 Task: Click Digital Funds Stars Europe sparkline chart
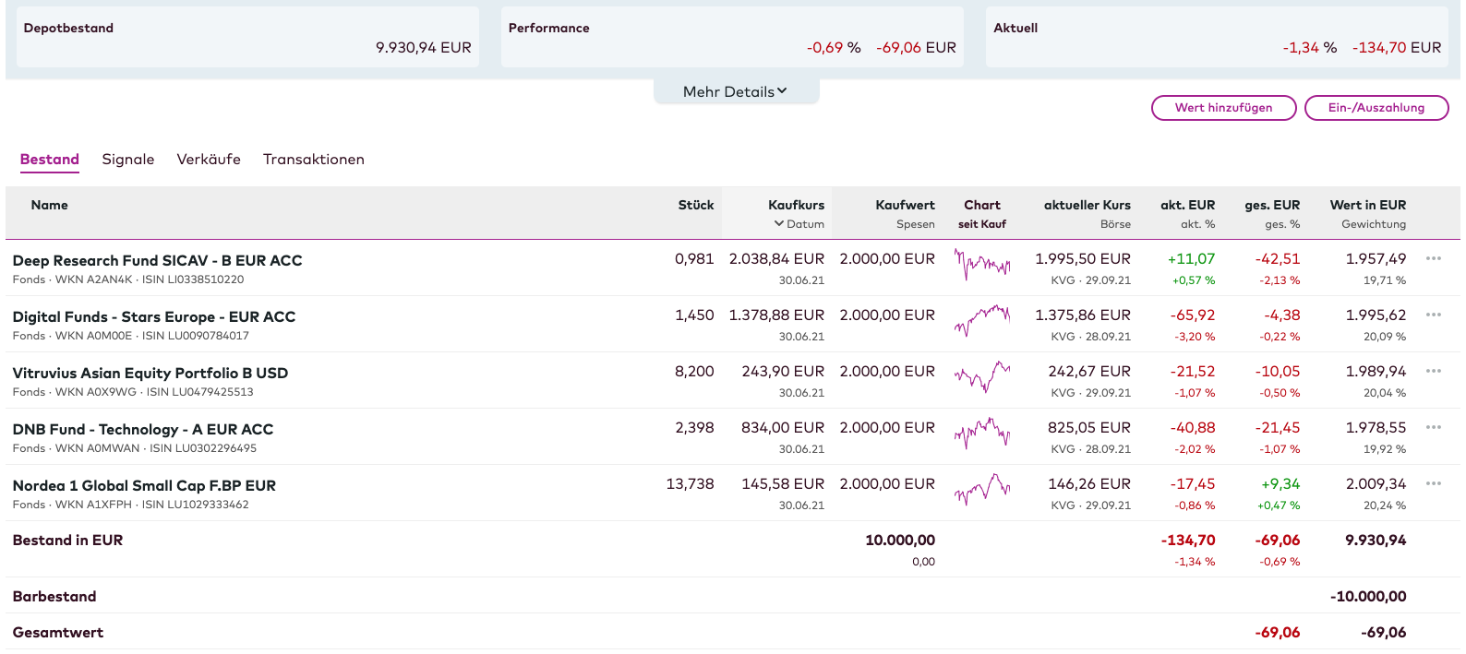click(x=981, y=321)
